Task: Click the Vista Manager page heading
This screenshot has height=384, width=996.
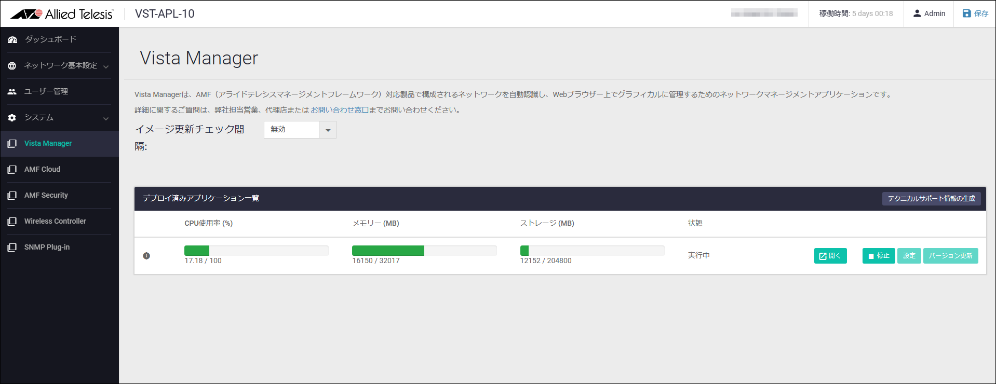Action: [x=199, y=58]
